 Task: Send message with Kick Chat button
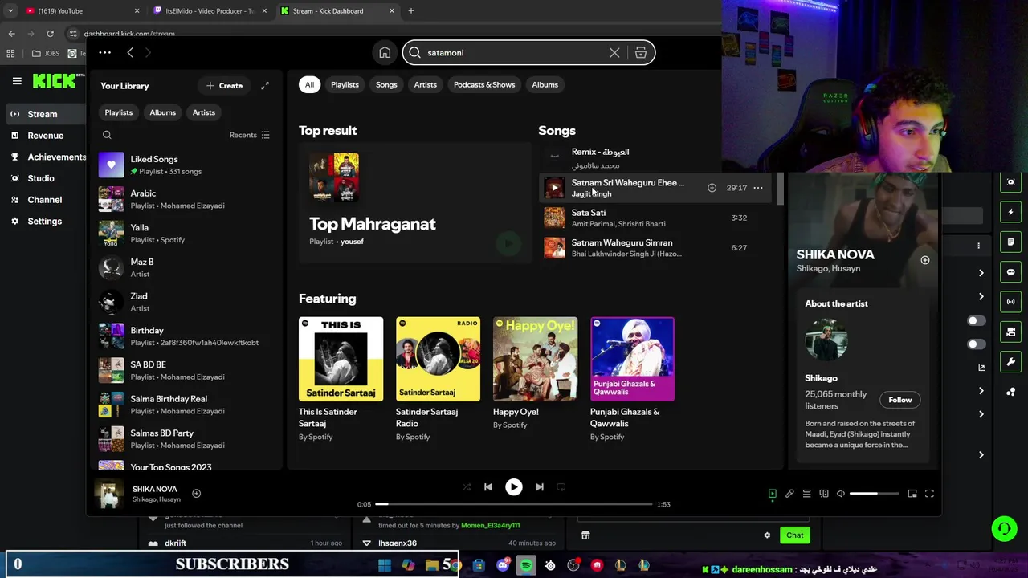795,535
